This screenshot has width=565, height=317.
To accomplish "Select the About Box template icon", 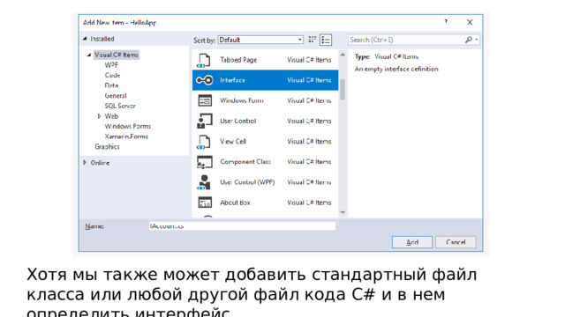I will [x=205, y=203].
